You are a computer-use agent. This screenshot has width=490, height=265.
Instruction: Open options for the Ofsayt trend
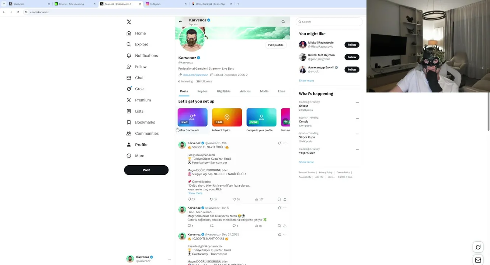357,103
